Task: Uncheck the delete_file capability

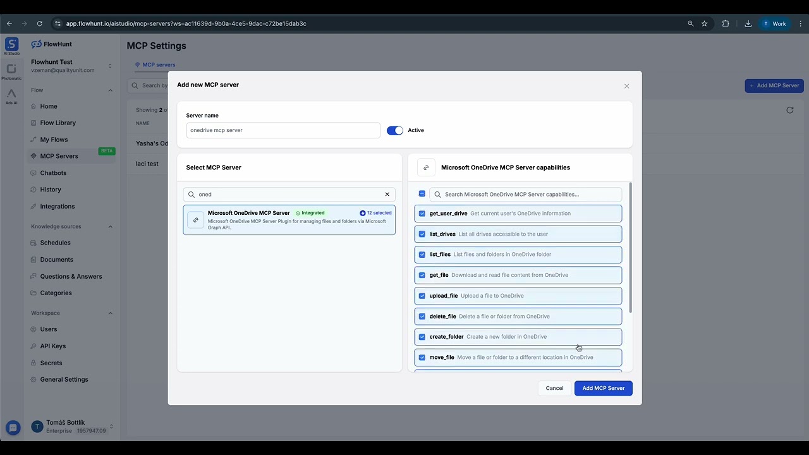Action: point(422,317)
